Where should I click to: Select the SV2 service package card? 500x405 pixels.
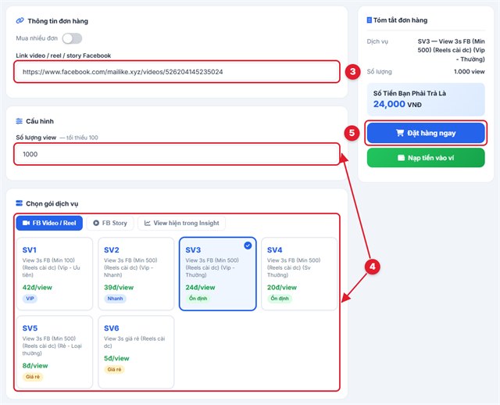coord(136,274)
